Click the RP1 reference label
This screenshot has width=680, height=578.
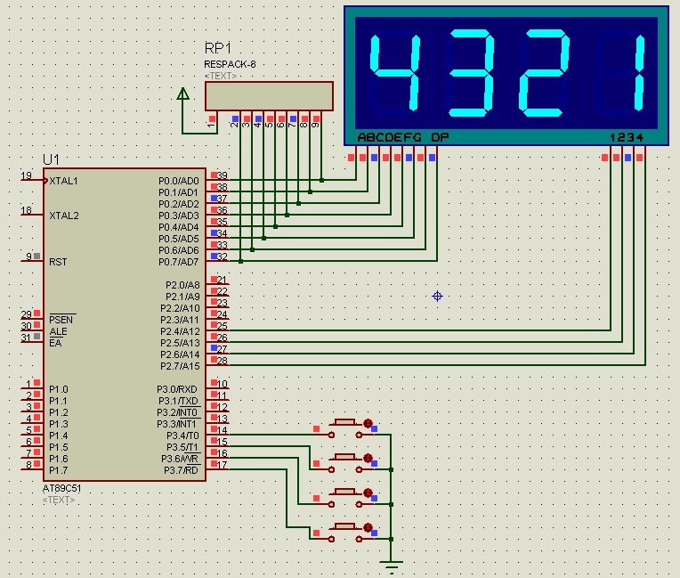point(218,48)
